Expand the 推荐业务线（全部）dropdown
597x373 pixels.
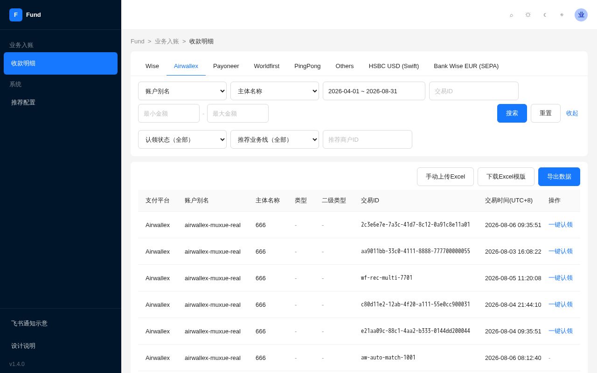tap(275, 139)
